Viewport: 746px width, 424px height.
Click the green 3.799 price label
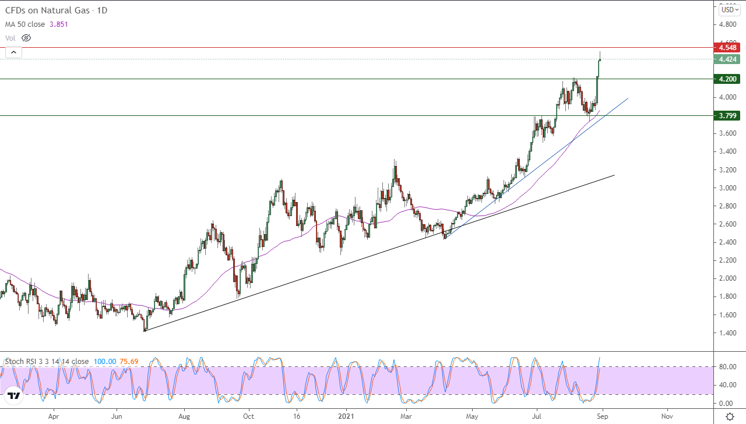click(729, 115)
